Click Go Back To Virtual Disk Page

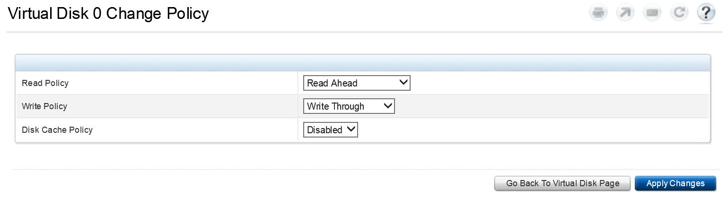pyautogui.click(x=562, y=183)
